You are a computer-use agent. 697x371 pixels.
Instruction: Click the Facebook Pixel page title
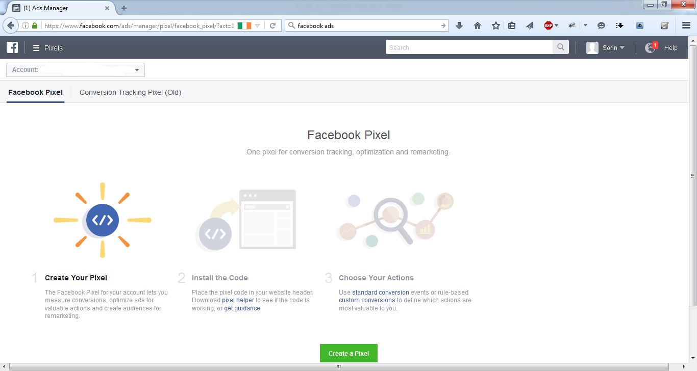(x=348, y=135)
